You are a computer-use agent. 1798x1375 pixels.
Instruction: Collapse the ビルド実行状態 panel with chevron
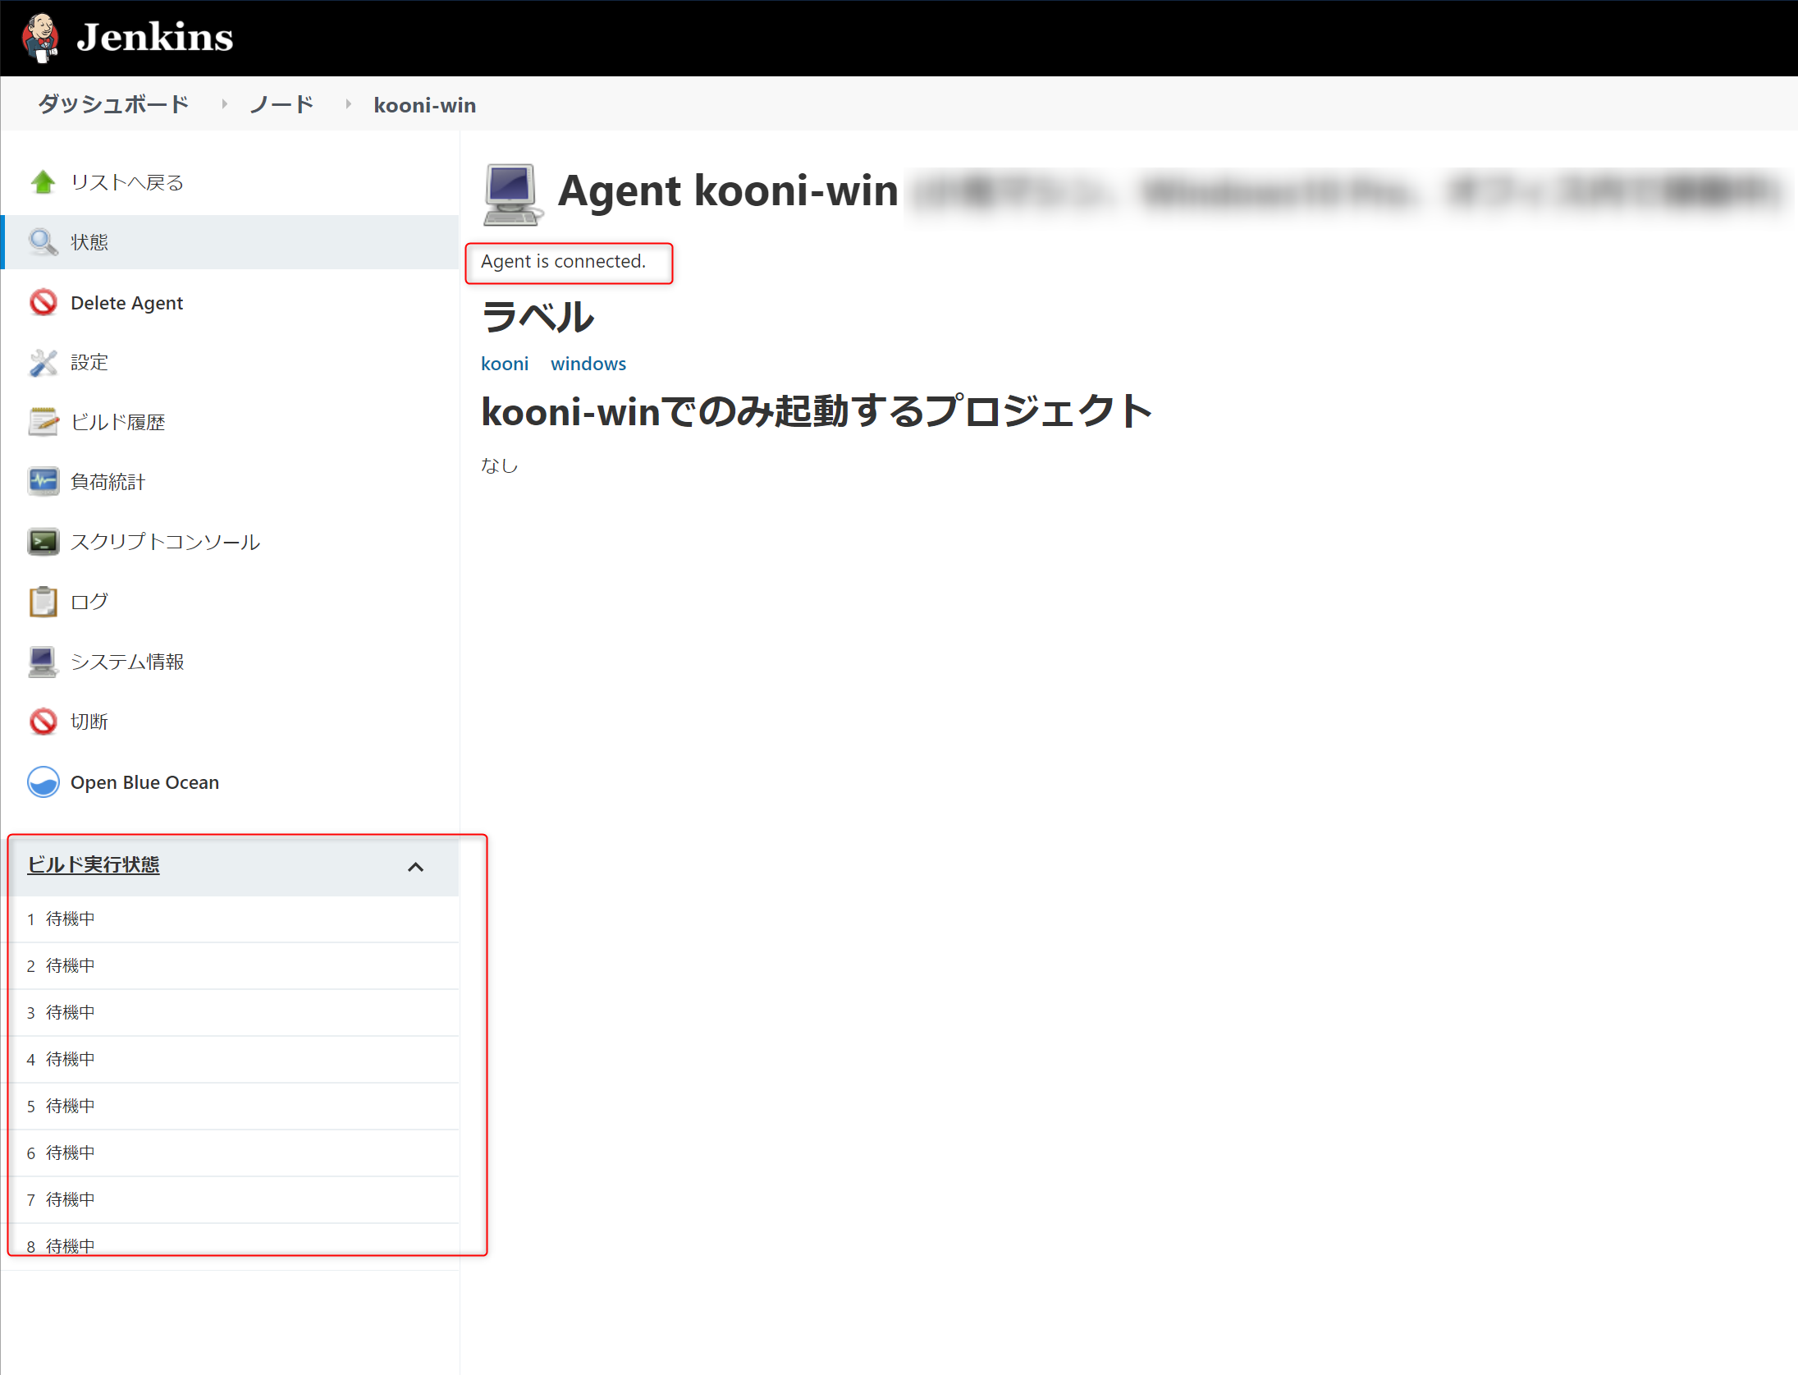pos(416,867)
